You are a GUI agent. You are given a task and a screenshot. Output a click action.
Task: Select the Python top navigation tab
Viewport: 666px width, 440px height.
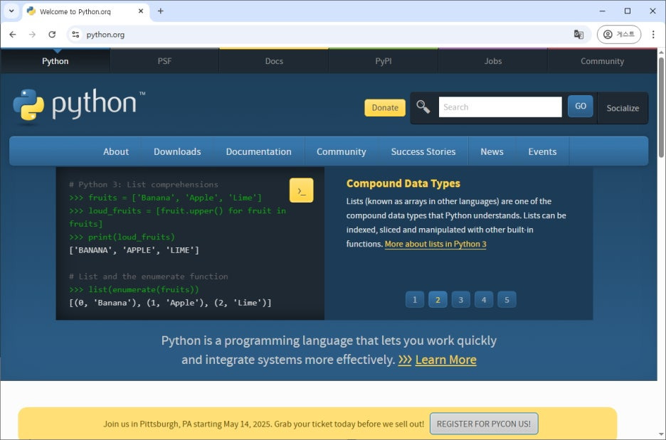click(x=55, y=61)
